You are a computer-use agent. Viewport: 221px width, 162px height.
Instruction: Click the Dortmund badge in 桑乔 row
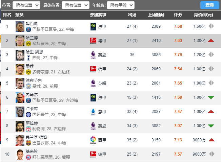tap(28, 72)
